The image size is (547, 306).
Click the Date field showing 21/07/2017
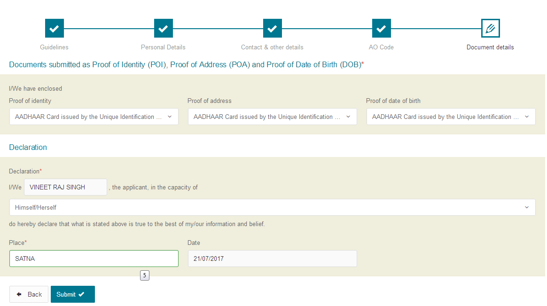tap(272, 259)
